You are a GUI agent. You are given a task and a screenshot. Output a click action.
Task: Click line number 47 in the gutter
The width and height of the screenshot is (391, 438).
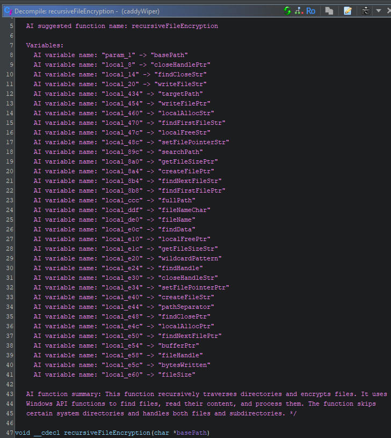10,433
